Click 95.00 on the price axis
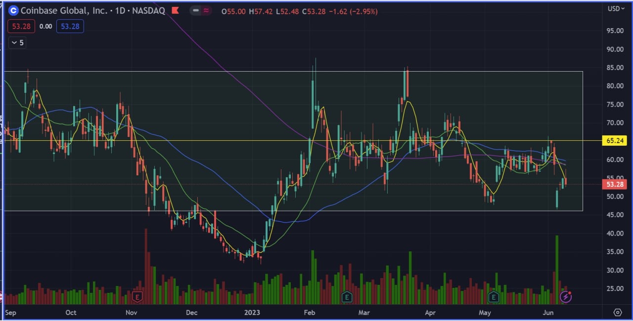Screen dimensions: 633x321 pos(614,31)
